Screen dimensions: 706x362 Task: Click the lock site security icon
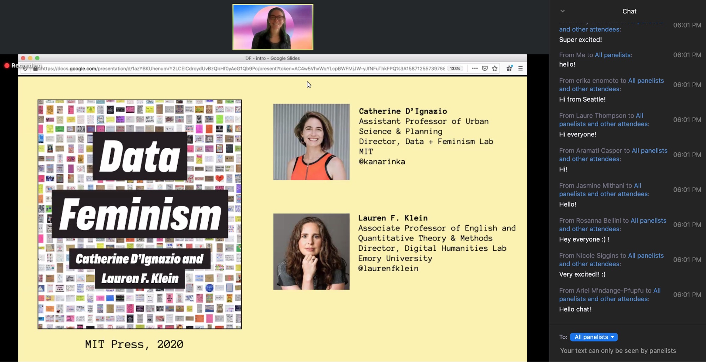(x=35, y=69)
